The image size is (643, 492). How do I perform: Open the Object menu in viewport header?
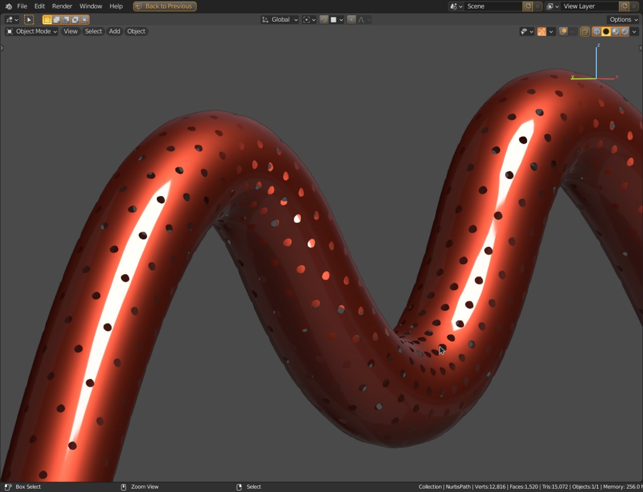coord(136,31)
